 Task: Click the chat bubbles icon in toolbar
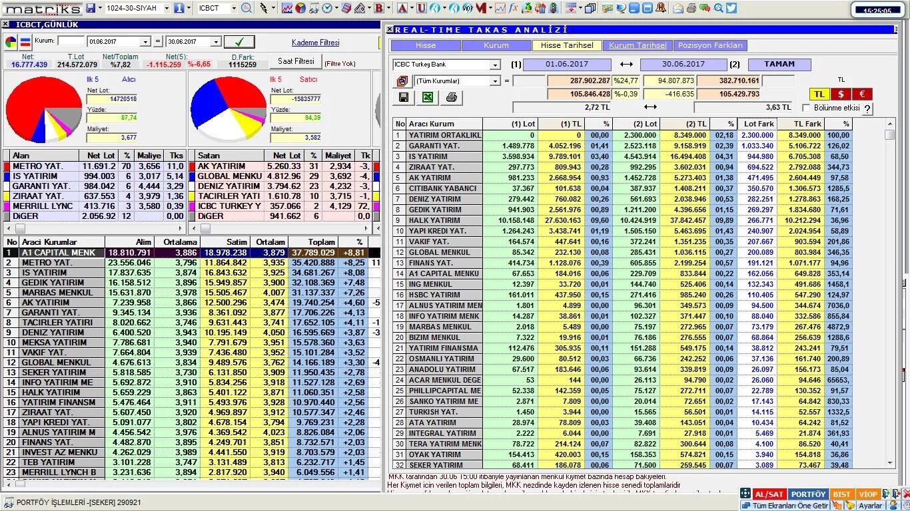[705, 8]
